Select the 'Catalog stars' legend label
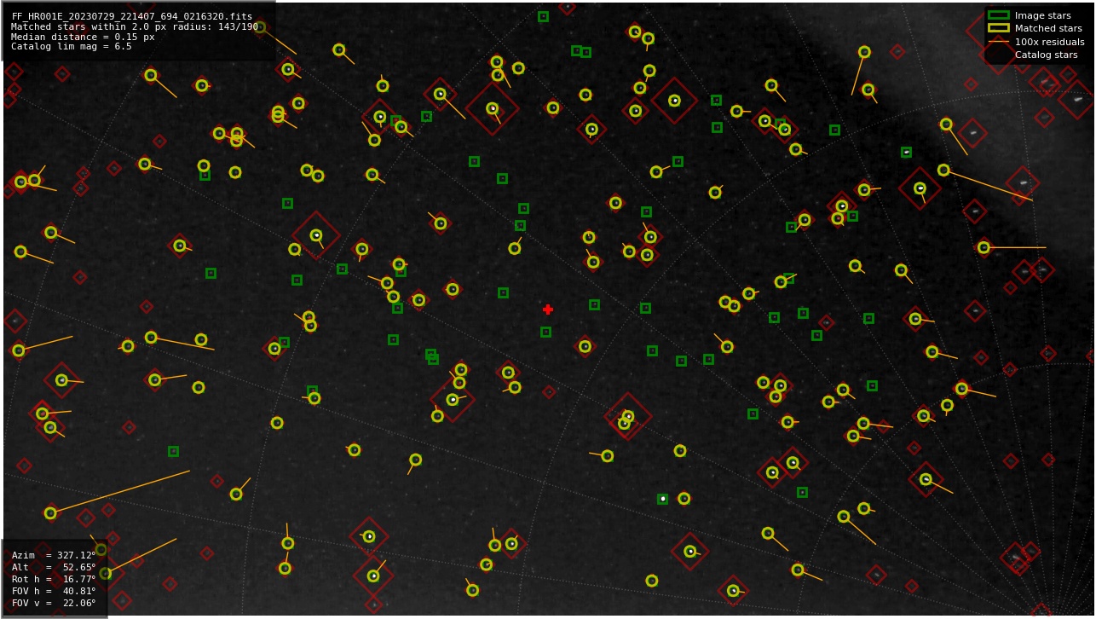 [x=1046, y=55]
